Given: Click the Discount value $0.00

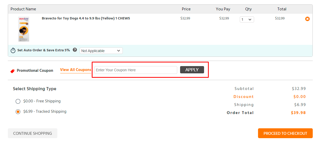Looking at the screenshot, I should click(x=300, y=97).
